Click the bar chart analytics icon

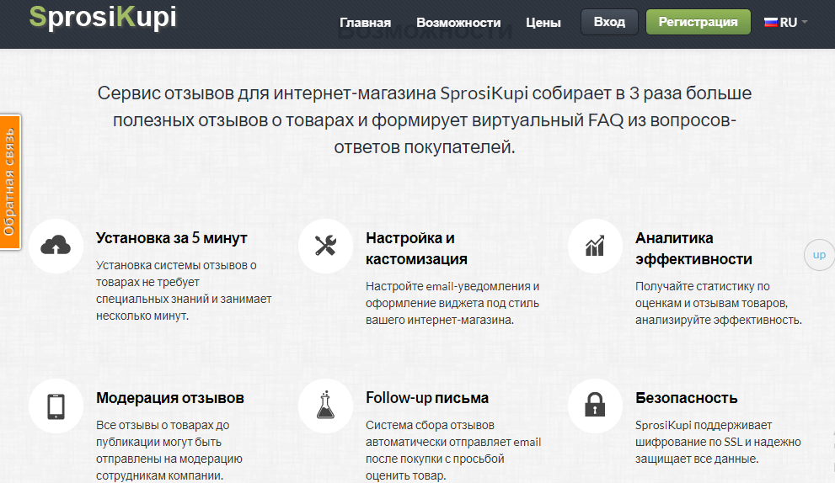(595, 246)
